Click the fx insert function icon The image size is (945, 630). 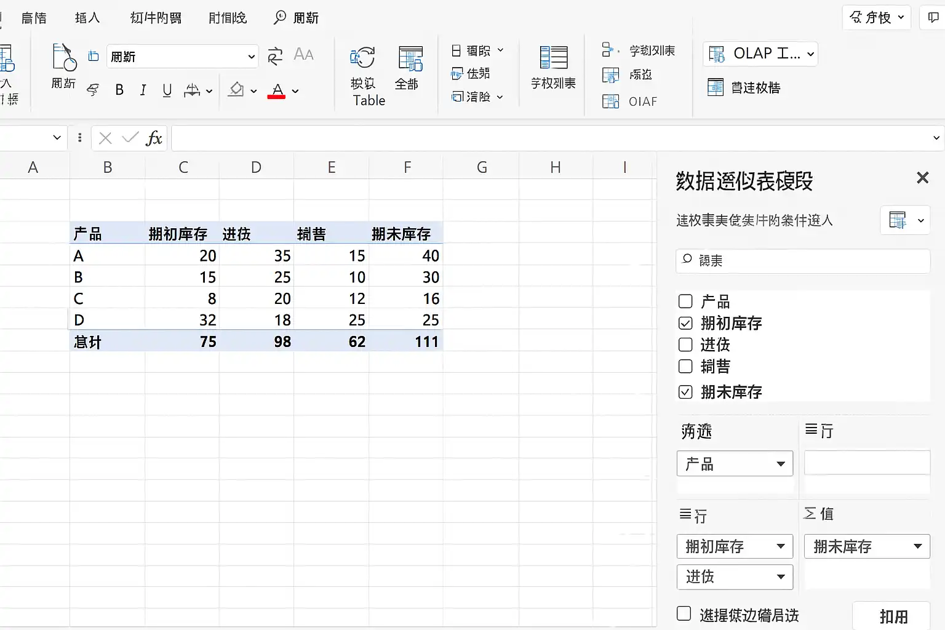coord(154,138)
